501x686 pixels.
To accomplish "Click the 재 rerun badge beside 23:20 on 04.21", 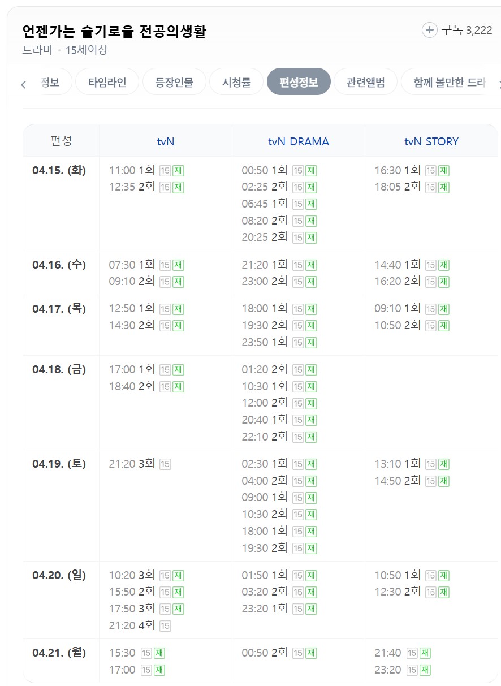I will point(425,670).
